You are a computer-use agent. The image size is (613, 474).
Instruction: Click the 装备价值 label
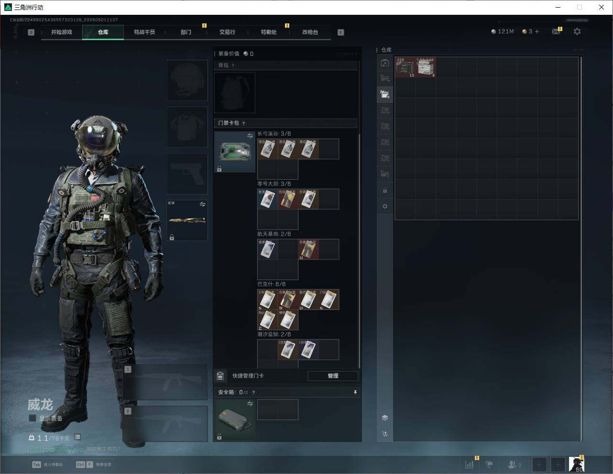(229, 54)
